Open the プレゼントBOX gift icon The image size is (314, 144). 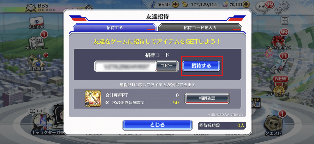pyautogui.click(x=279, y=42)
